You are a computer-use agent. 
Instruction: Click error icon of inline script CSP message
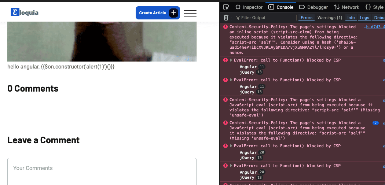[x=225, y=27]
